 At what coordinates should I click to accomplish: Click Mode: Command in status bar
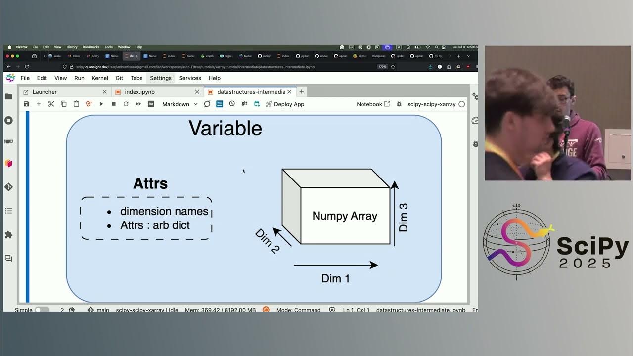coord(298,310)
